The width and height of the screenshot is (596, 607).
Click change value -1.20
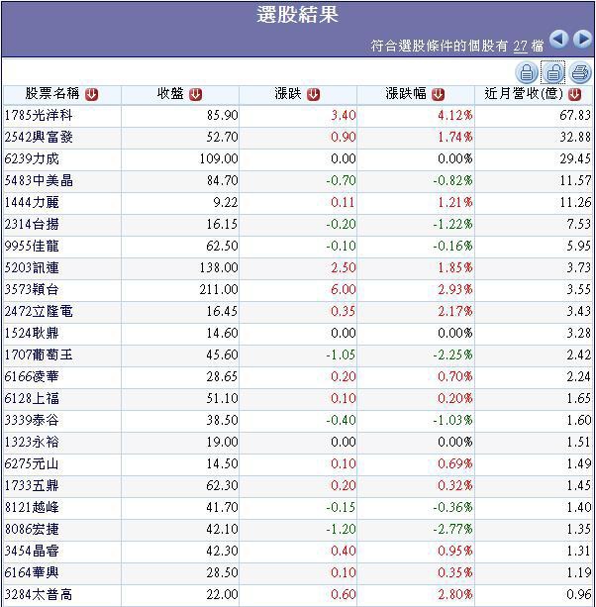(341, 529)
